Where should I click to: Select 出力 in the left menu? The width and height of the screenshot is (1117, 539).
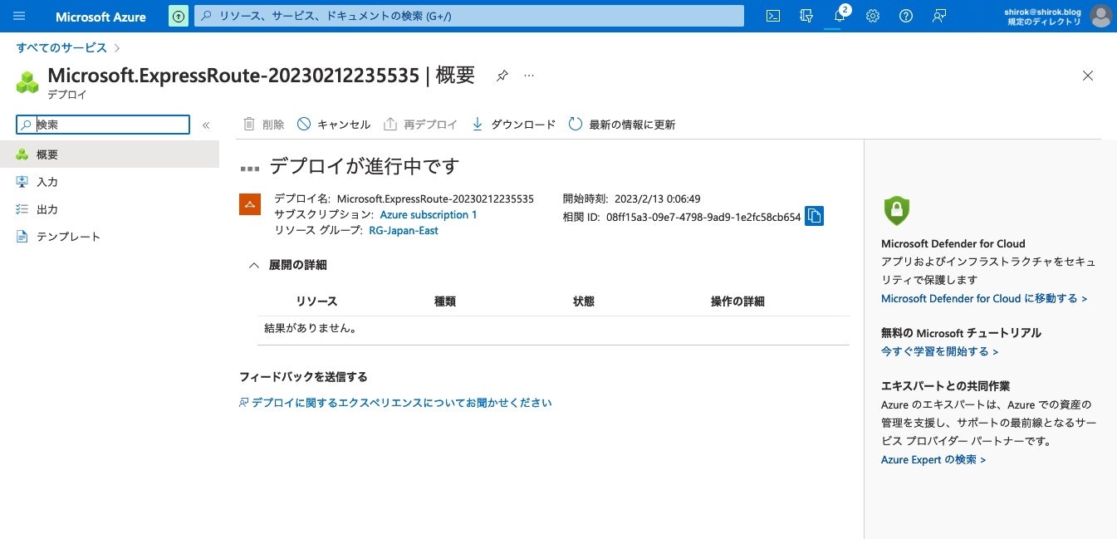tap(110, 209)
